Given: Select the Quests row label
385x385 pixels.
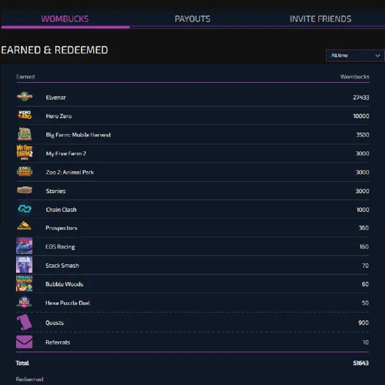Looking at the screenshot, I should [x=55, y=323].
